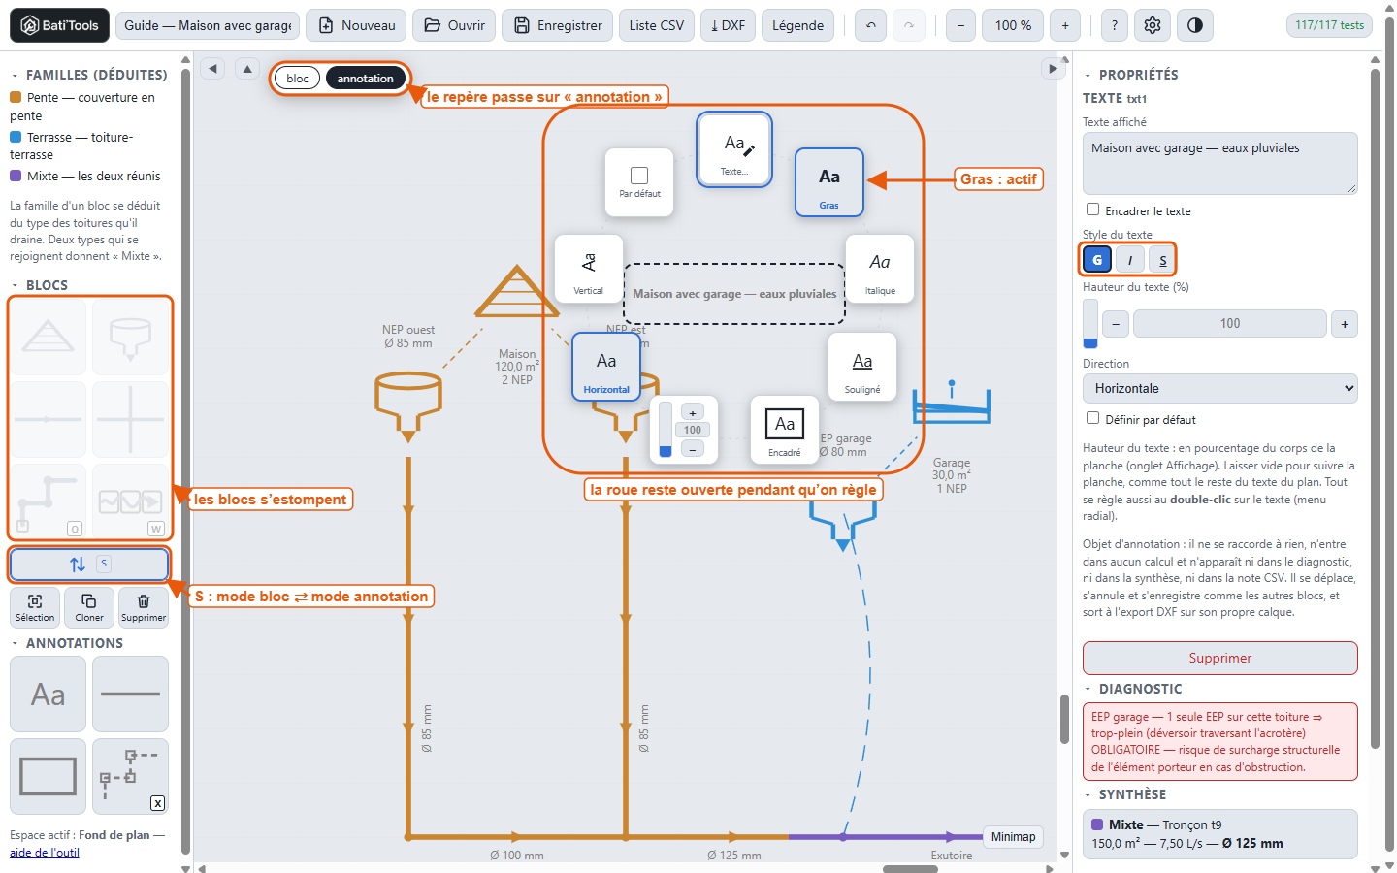Open the Direction dropdown
The width and height of the screenshot is (1397, 873).
[x=1220, y=388]
